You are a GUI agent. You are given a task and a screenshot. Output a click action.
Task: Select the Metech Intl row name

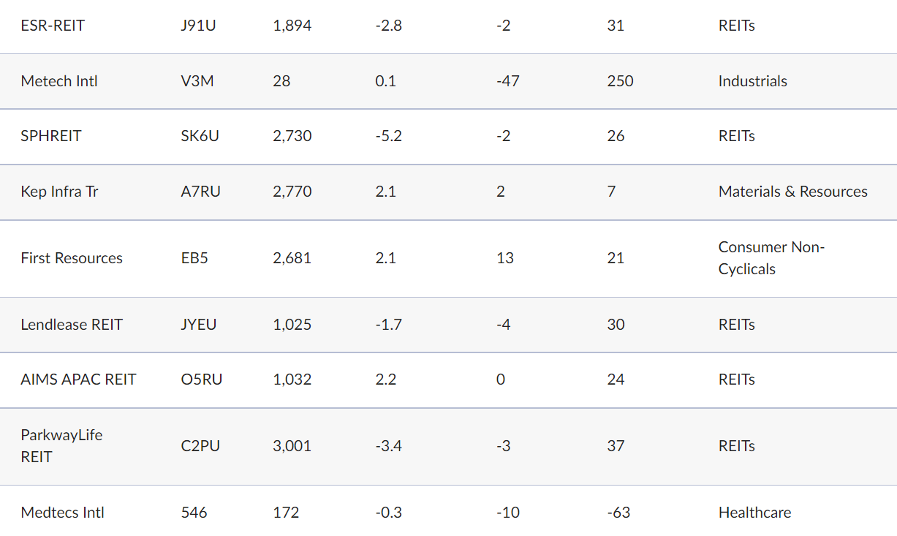click(x=59, y=81)
